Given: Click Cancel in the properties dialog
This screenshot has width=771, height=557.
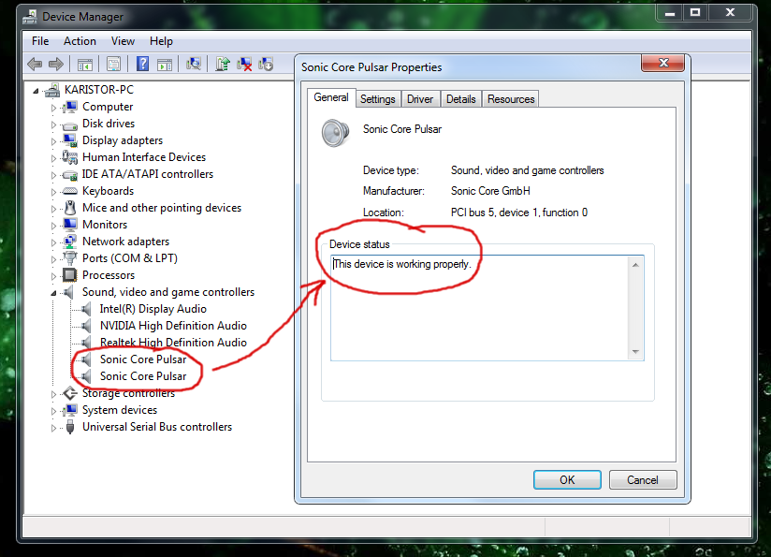Looking at the screenshot, I should [643, 479].
